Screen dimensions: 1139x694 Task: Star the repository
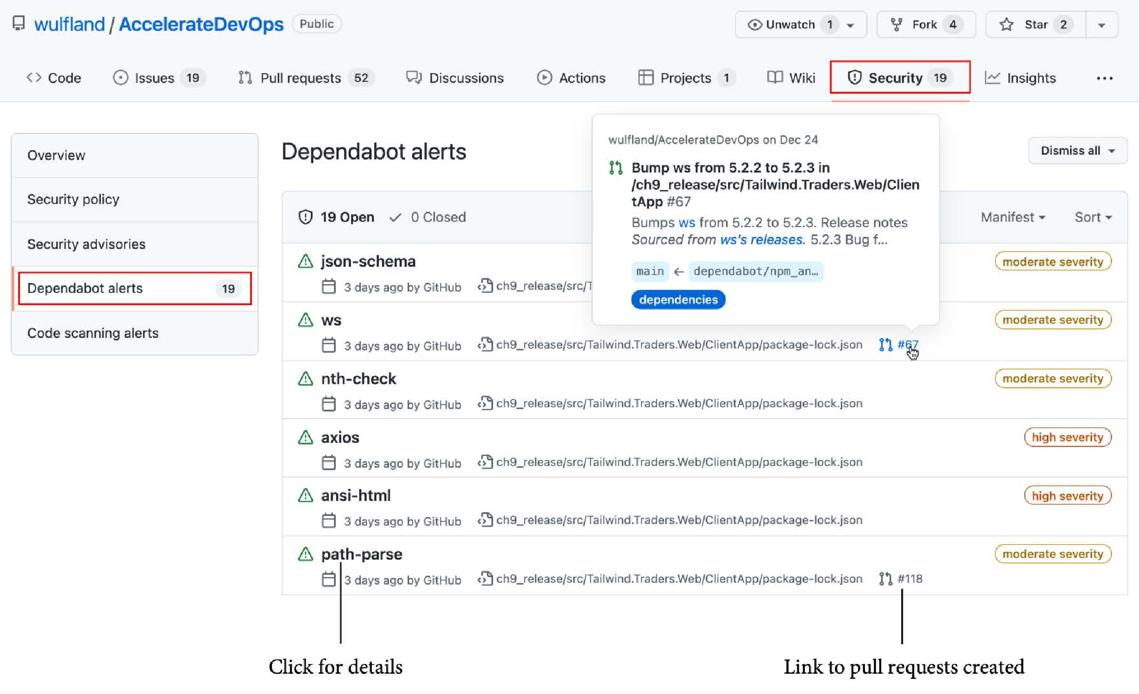(x=1036, y=24)
